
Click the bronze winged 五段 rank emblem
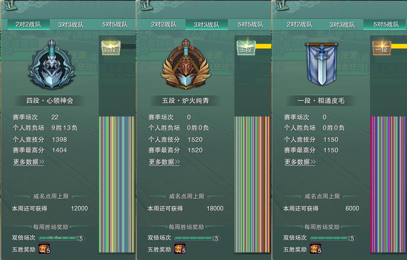[x=186, y=64]
